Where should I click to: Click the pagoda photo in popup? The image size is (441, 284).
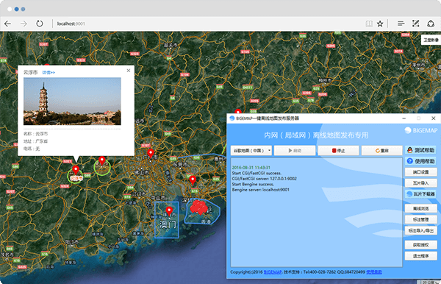click(72, 102)
